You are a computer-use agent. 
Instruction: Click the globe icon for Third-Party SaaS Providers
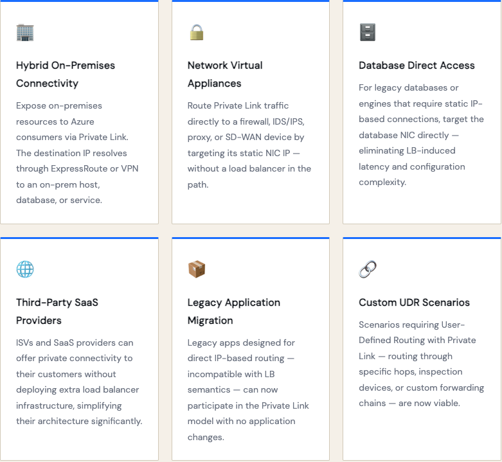pos(25,269)
